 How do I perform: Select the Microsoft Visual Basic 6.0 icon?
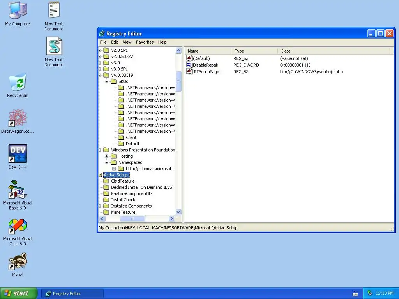click(x=18, y=189)
